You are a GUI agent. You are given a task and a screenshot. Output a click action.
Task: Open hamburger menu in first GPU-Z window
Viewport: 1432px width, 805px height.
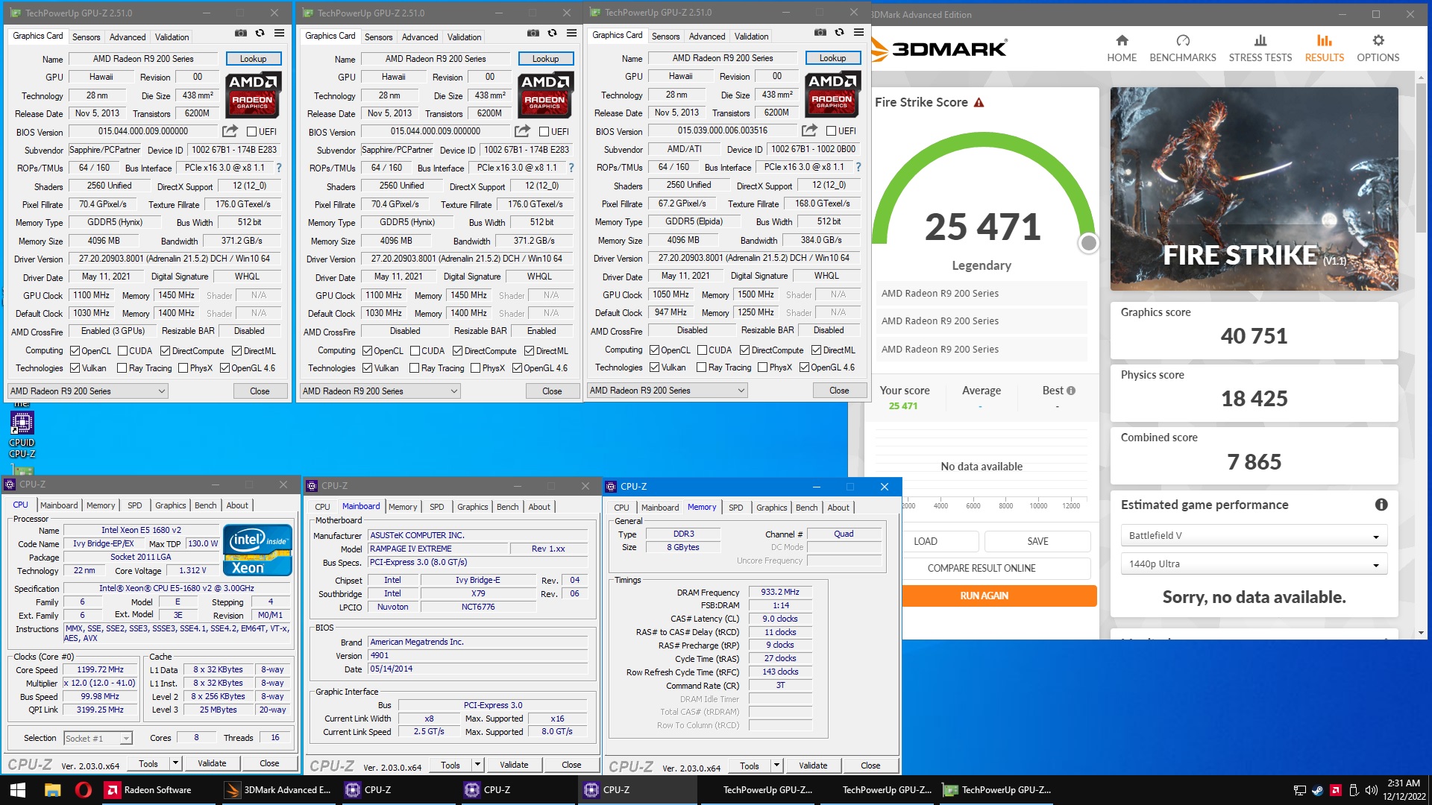pyautogui.click(x=279, y=34)
